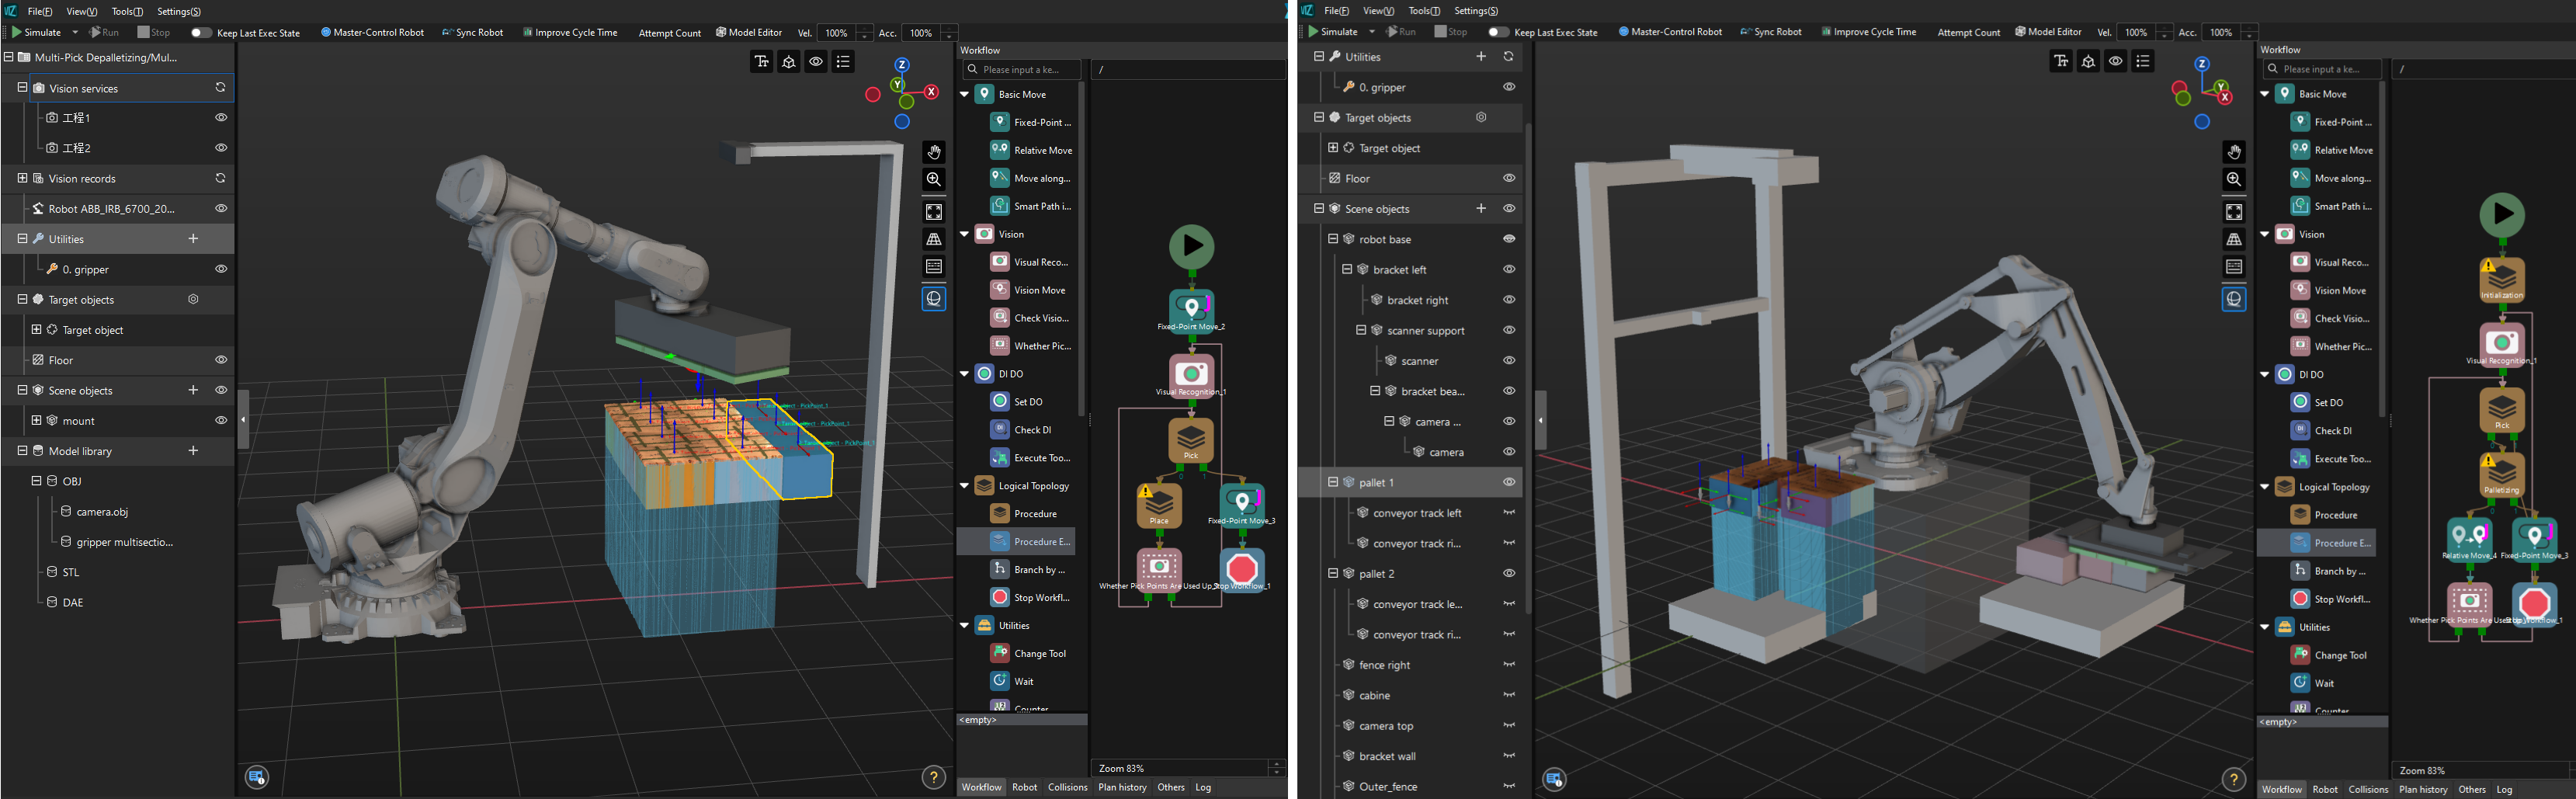This screenshot has height=799, width=2576.
Task: Click the blue Z axis on left view gizmo
Action: pos(901,64)
